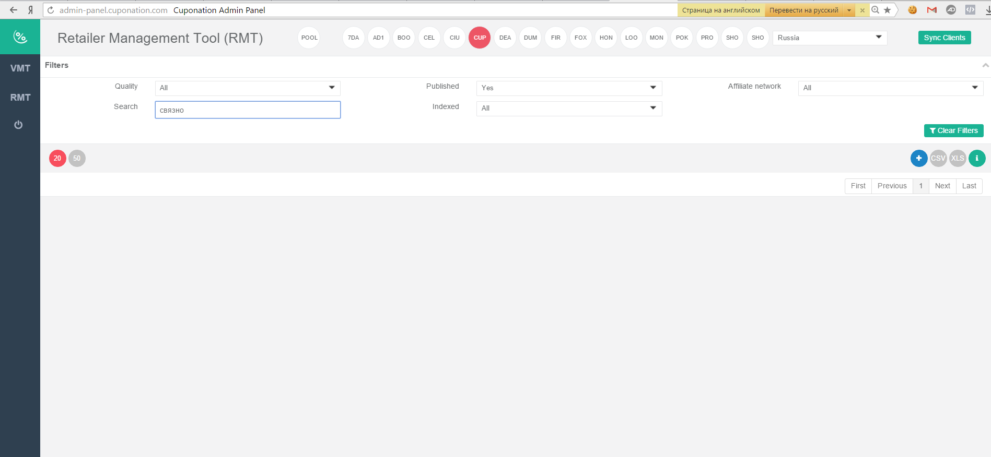Click the code brackets extension icon
This screenshot has height=457, width=991.
(x=970, y=10)
